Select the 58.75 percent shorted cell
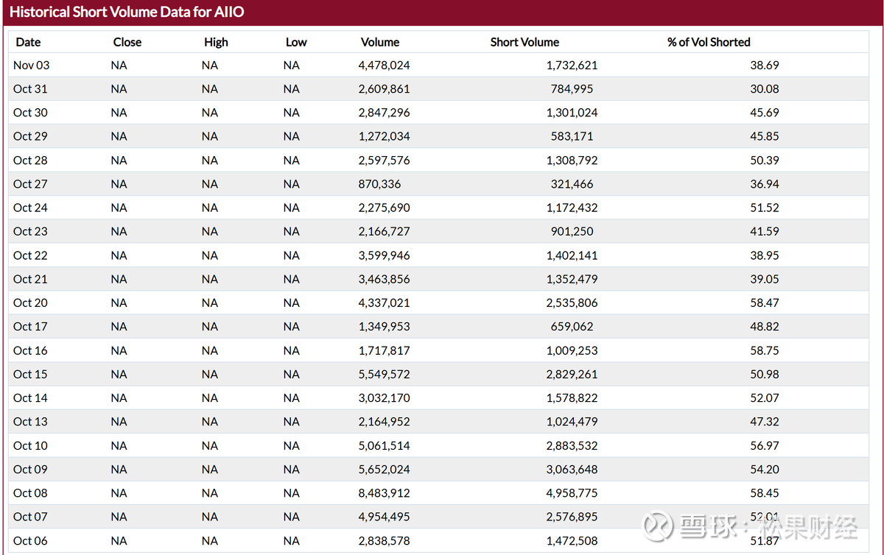Image resolution: width=884 pixels, height=555 pixels. pyautogui.click(x=764, y=350)
